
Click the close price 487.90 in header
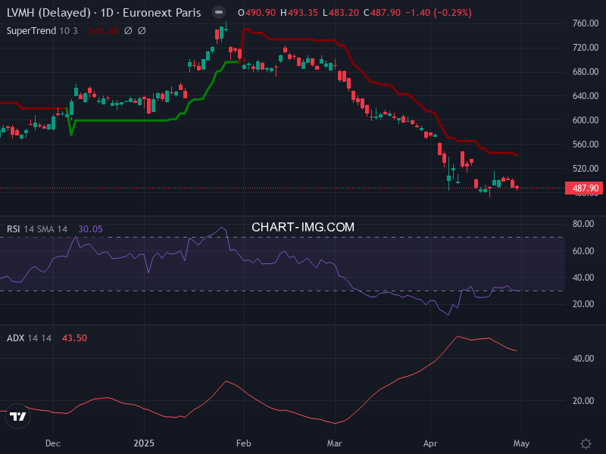(x=386, y=13)
